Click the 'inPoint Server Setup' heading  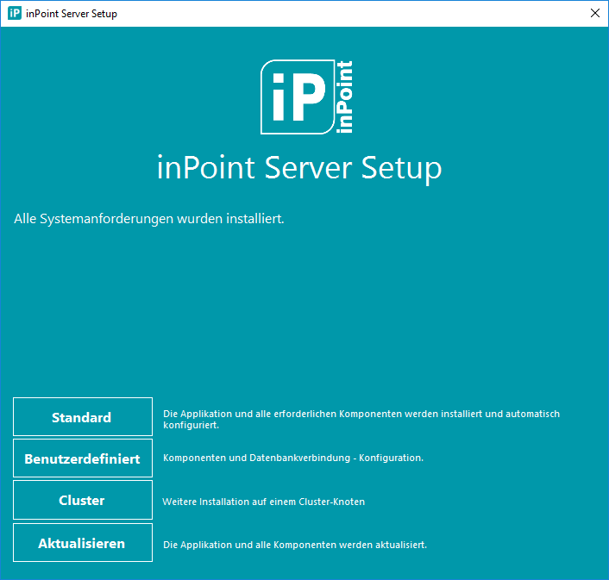click(299, 168)
